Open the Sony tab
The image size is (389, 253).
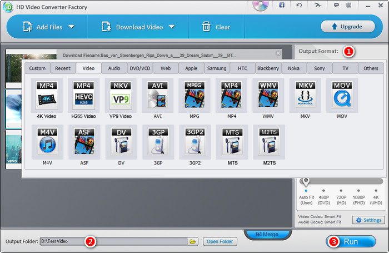coord(320,68)
